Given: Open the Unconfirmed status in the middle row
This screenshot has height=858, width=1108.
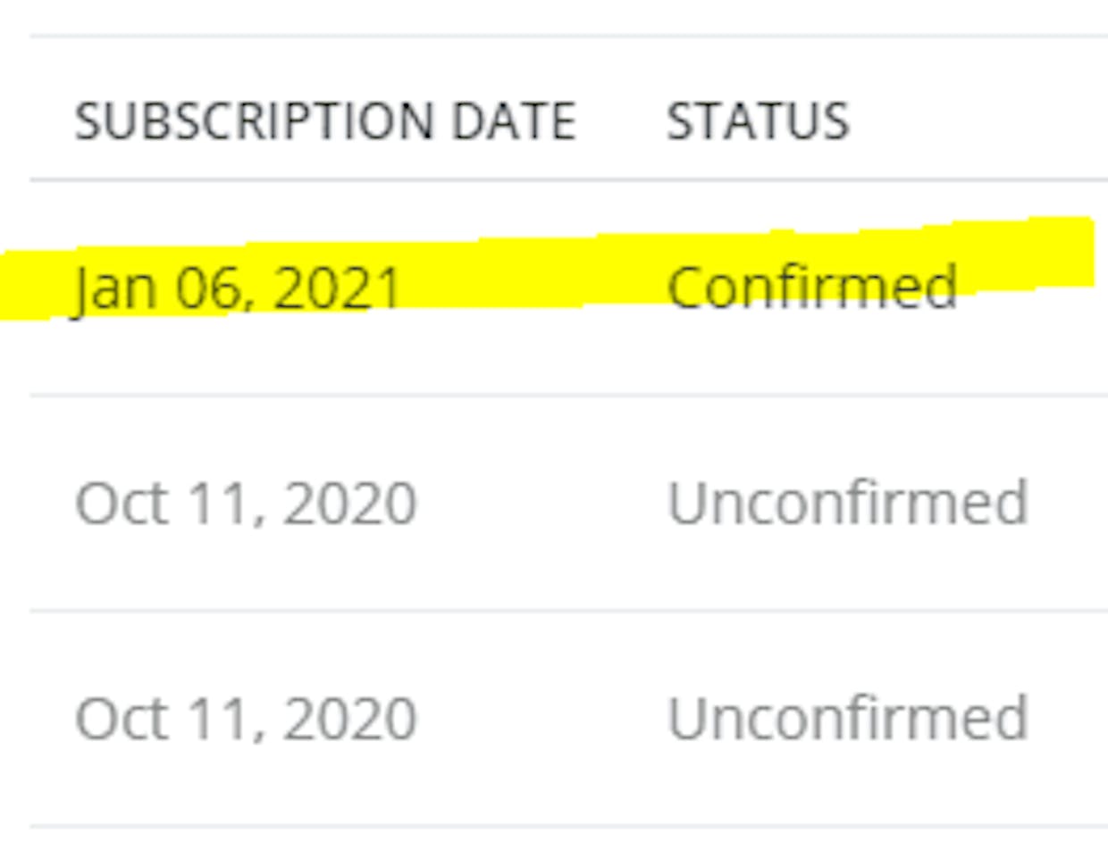Looking at the screenshot, I should click(848, 503).
